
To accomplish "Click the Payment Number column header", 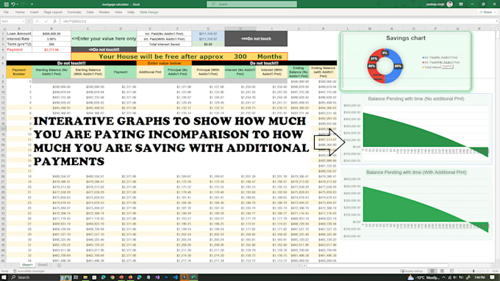I will click(19, 72).
